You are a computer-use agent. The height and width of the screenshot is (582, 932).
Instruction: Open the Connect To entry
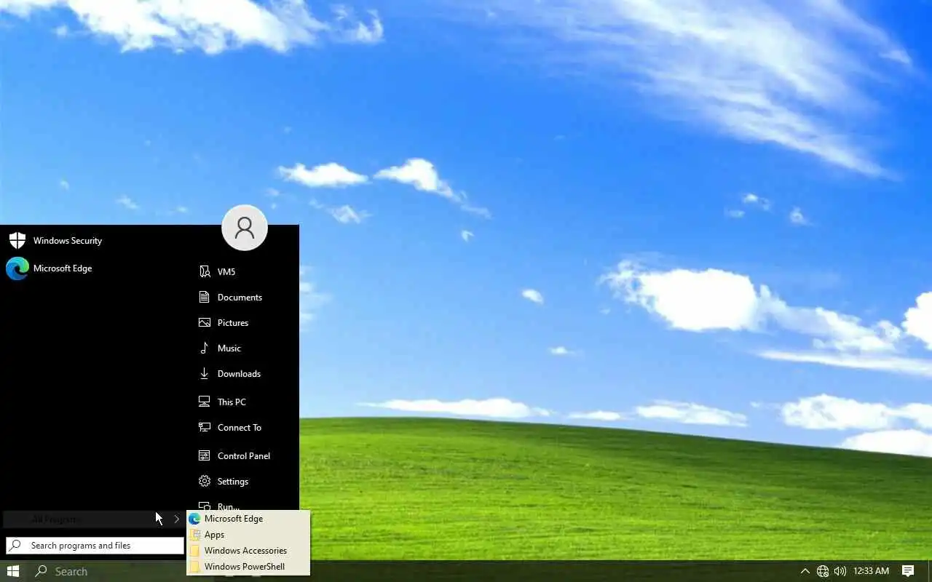coord(244,428)
